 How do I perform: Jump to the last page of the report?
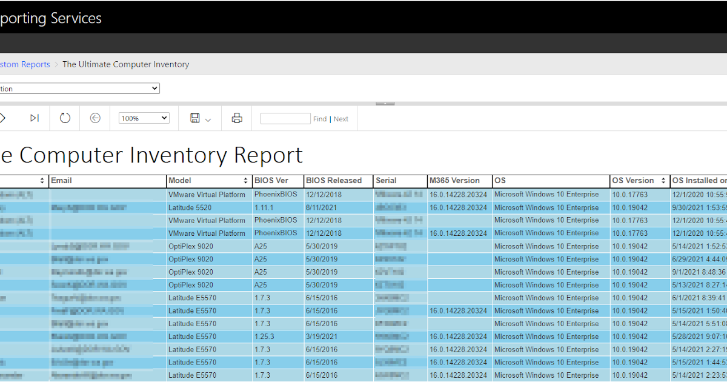coord(34,118)
